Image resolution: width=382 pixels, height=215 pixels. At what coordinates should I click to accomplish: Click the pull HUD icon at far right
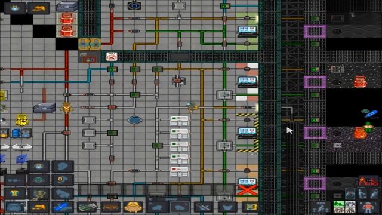(x=374, y=193)
